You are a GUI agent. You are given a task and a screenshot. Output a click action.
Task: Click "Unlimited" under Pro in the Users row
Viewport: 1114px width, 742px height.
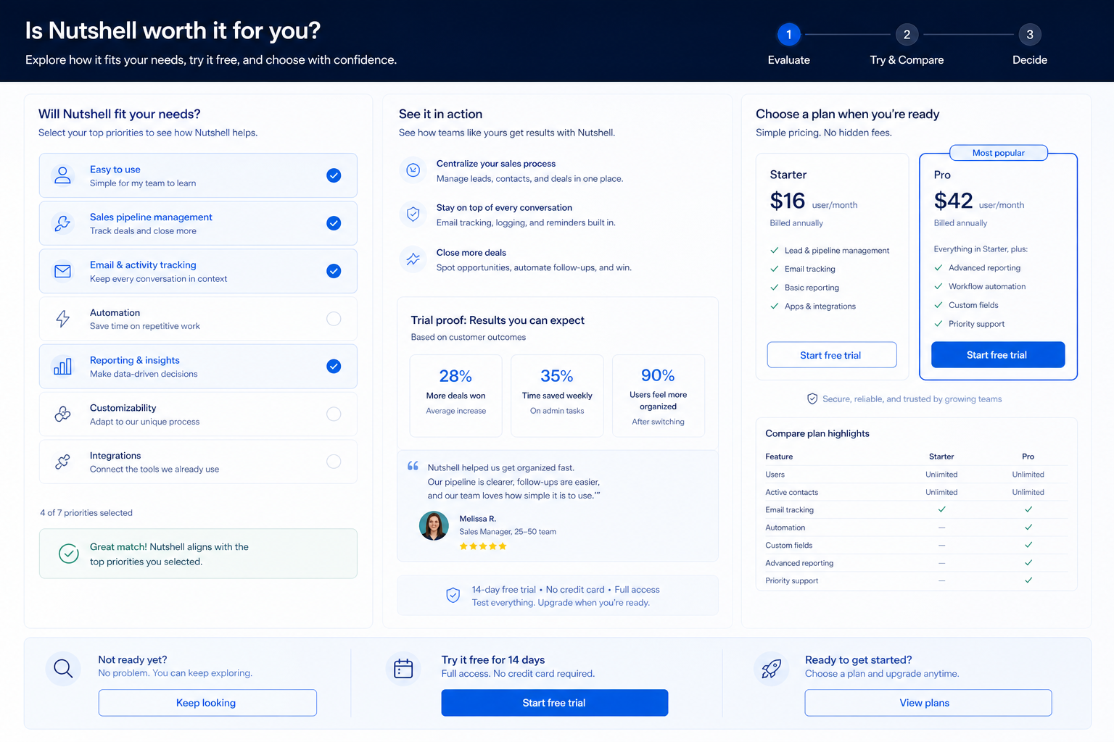coord(1028,475)
